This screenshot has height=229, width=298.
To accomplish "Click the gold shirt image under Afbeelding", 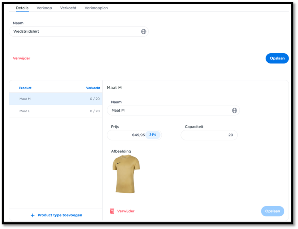I will [x=126, y=174].
